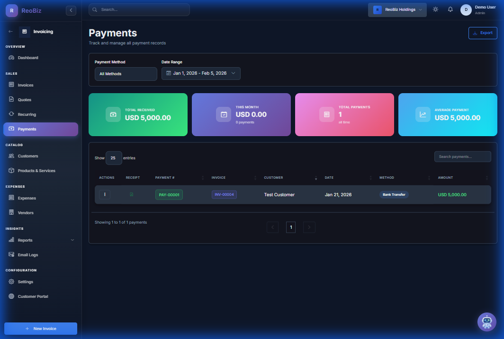504x339 pixels.
Task: Open the AI assistant chat bot
Action: pos(486,322)
